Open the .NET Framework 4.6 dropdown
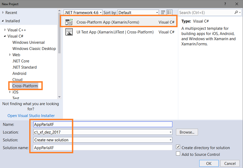The image size is (243, 168). coord(83,12)
